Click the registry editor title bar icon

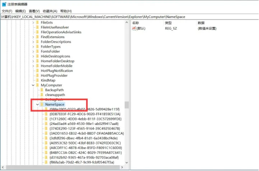point(4,4)
